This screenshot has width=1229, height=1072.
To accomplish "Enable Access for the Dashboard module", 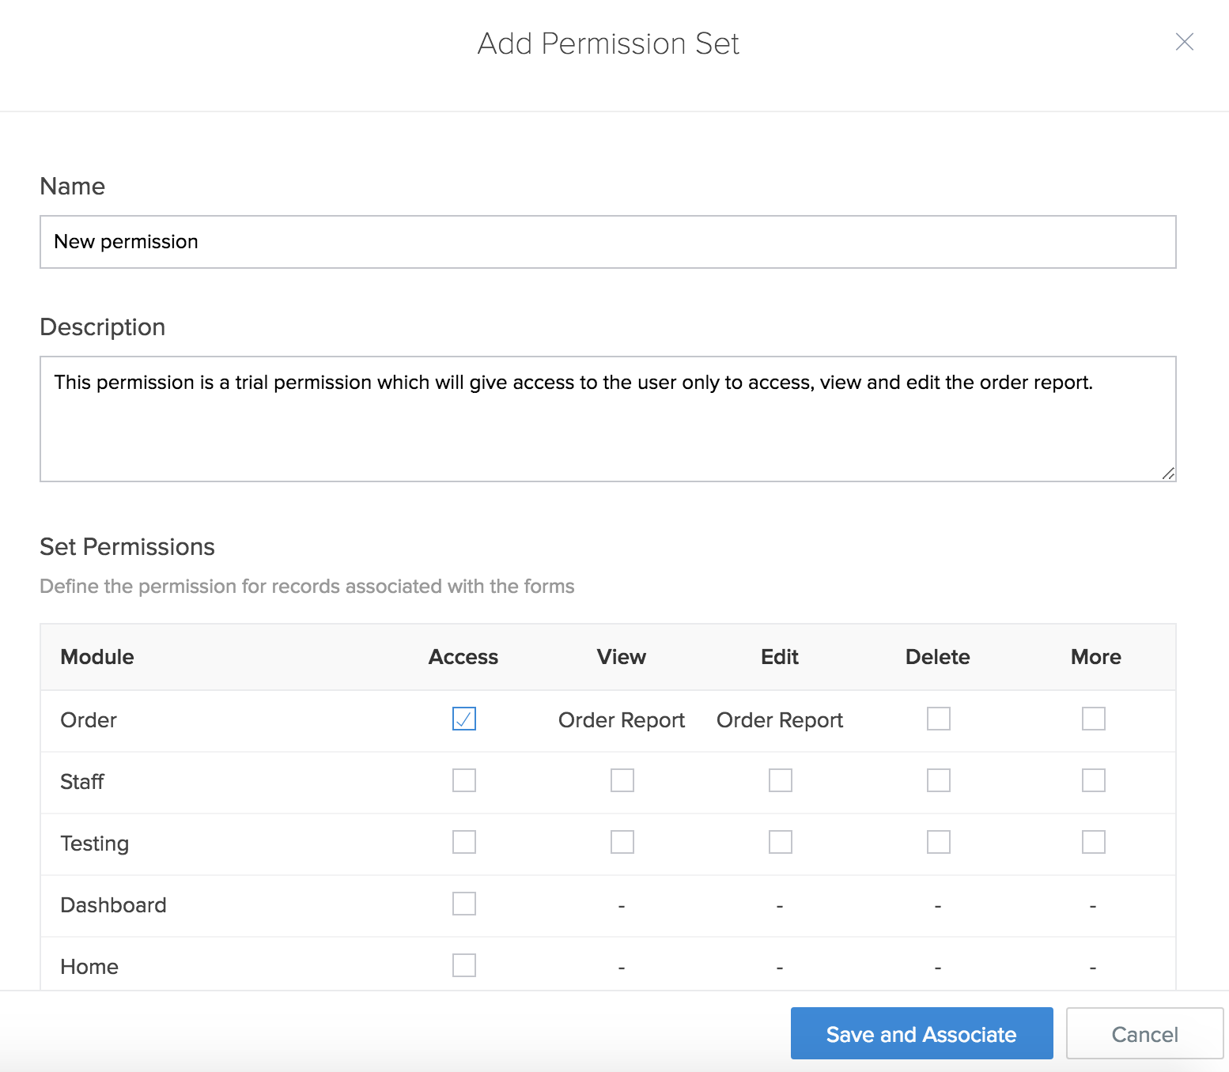I will (x=464, y=904).
